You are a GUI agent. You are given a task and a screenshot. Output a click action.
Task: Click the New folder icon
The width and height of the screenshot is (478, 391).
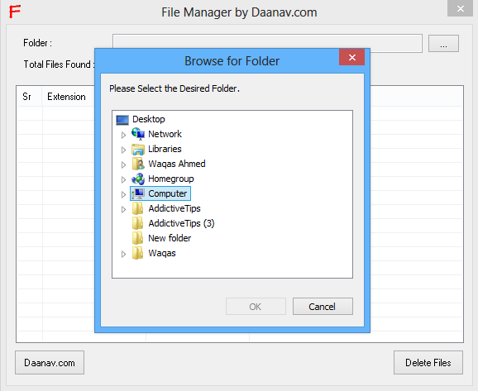pyautogui.click(x=138, y=238)
